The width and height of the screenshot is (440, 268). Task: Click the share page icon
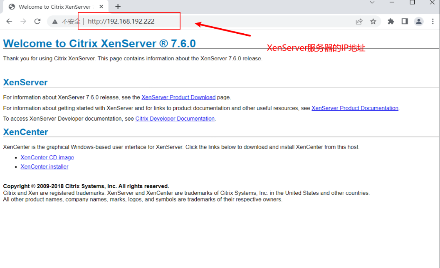tap(359, 22)
